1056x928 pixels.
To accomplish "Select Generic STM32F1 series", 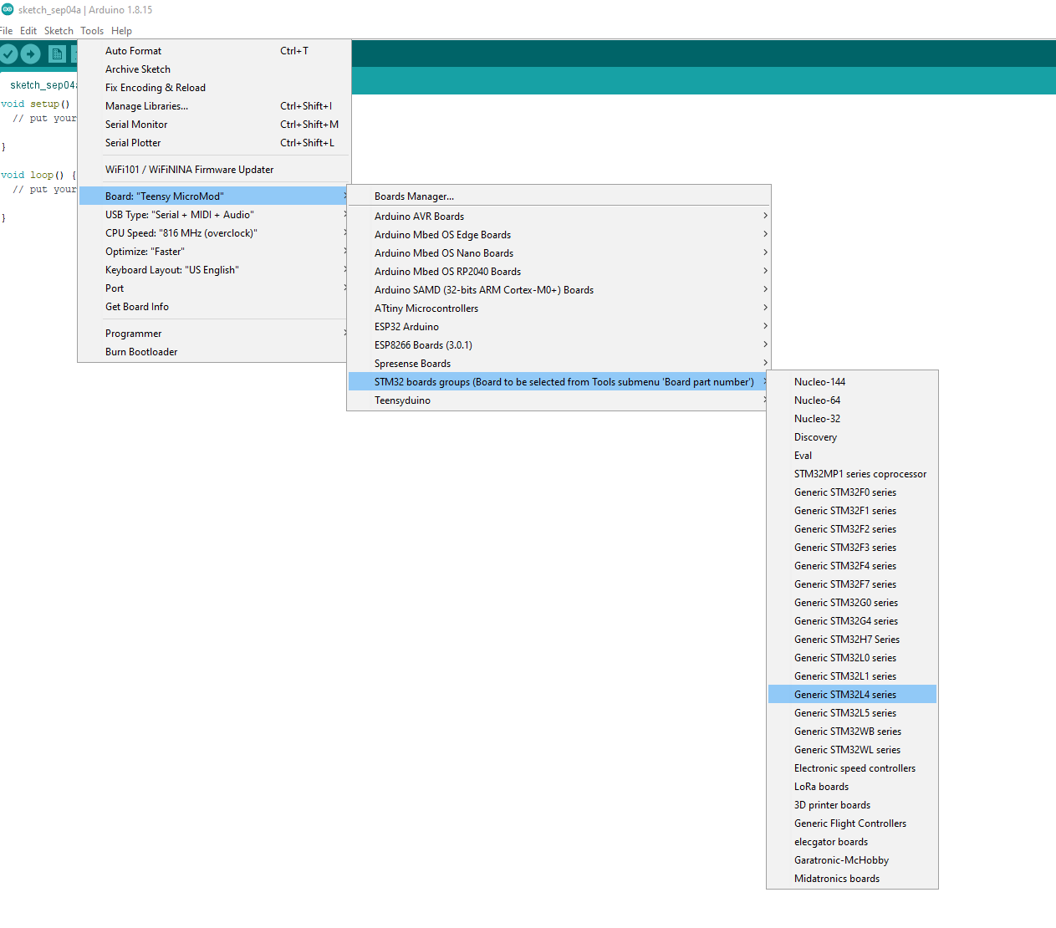I will coord(852,511).
